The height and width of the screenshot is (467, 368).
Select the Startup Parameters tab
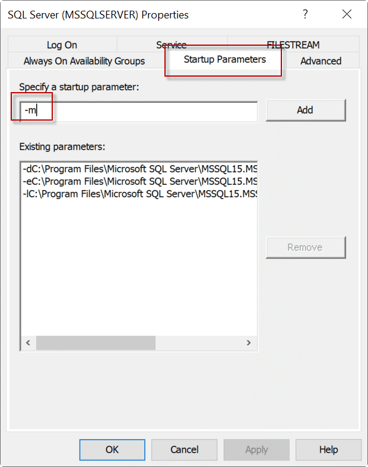pyautogui.click(x=224, y=59)
